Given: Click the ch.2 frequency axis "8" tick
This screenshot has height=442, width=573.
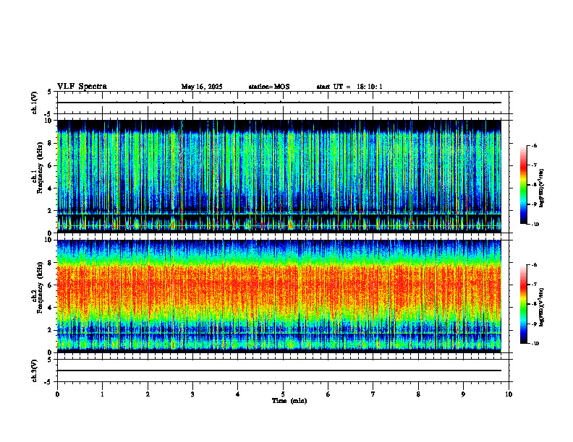Looking at the screenshot, I should [x=51, y=263].
